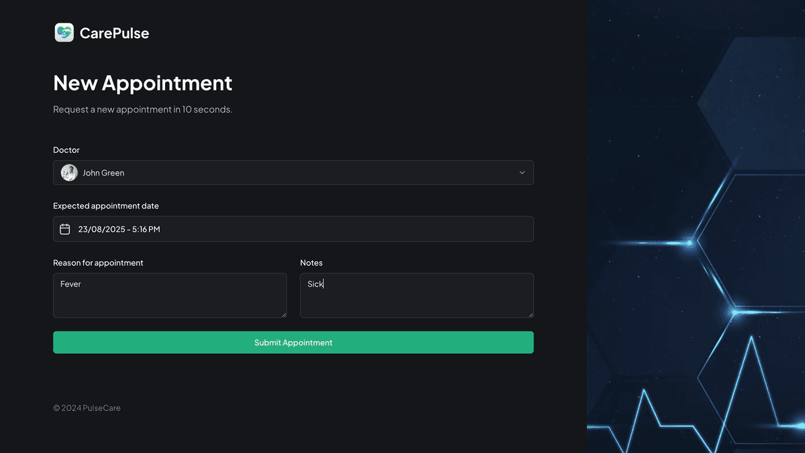Focus the Notes textarea containing Sick
This screenshot has width=805, height=453.
pos(417,295)
